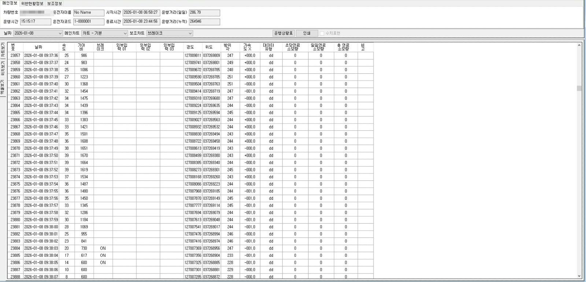The width and height of the screenshot is (586, 282).
Task: Click the 운행상황표 button
Action: 283,33
